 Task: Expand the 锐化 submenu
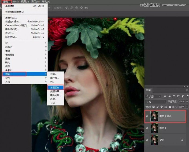point(25,62)
